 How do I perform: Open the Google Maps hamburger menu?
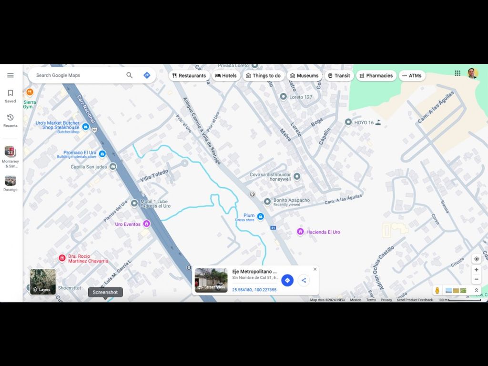[10, 75]
